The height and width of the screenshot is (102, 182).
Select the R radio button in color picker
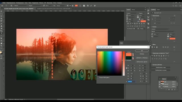pos(127,74)
